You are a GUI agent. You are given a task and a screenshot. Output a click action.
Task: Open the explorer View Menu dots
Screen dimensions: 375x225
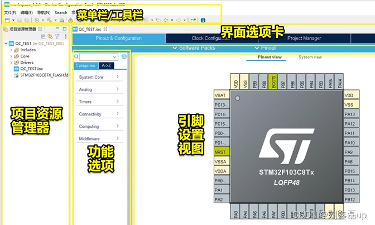65,36
